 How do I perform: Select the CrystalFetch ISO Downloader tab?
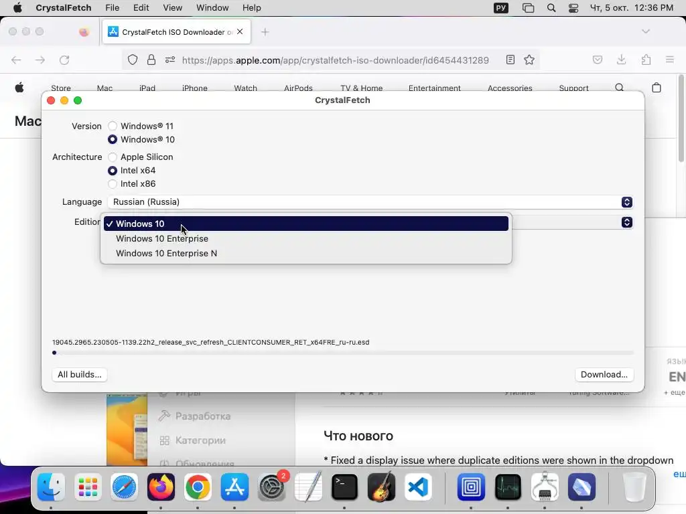[x=176, y=32]
